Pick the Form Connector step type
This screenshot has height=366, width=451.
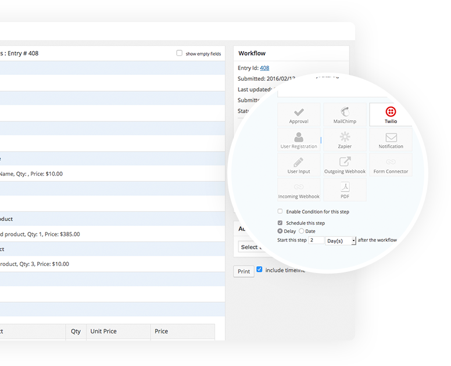tap(391, 164)
